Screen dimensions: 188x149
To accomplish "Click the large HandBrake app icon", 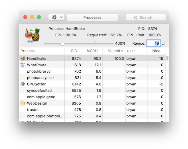I will 32,35.
